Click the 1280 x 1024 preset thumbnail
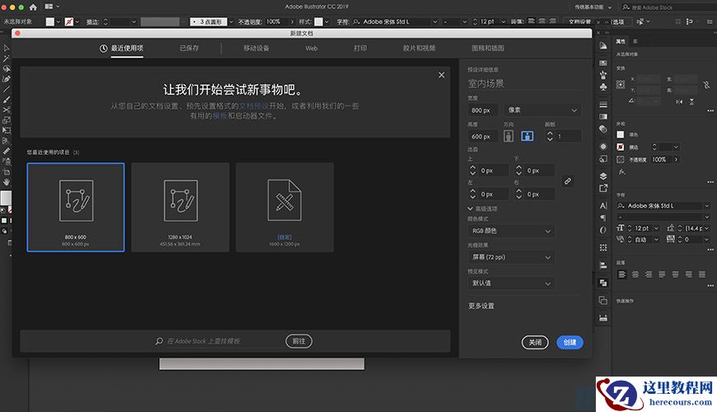 pyautogui.click(x=180, y=207)
